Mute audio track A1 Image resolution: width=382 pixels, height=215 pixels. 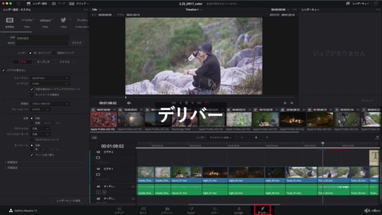coord(104,192)
